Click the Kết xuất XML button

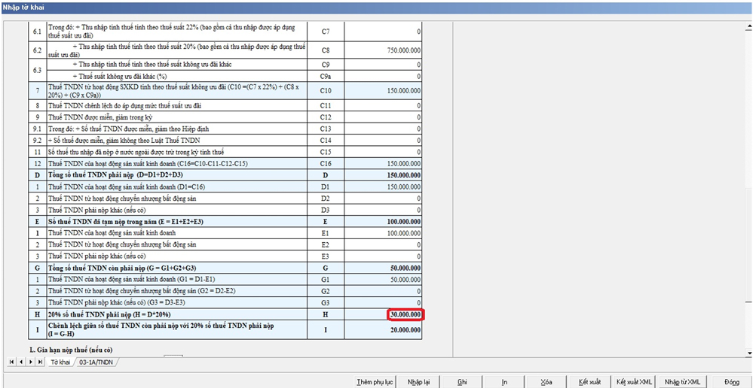tap(634, 382)
